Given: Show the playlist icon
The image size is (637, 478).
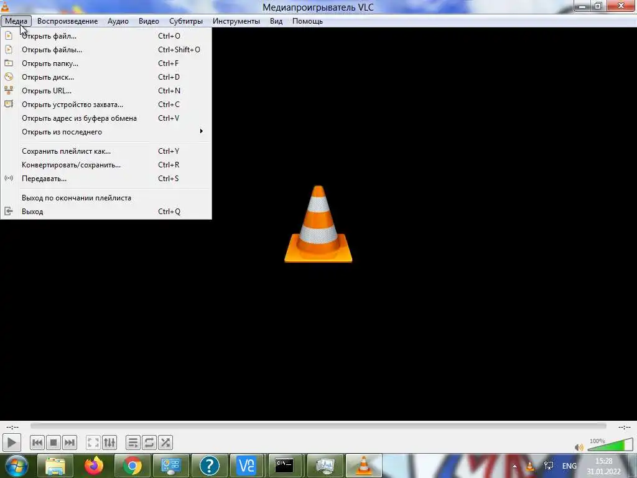Looking at the screenshot, I should (x=133, y=443).
